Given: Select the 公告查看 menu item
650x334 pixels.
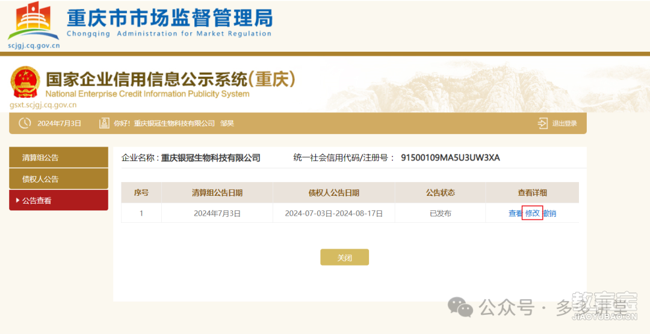Looking at the screenshot, I should [x=58, y=200].
